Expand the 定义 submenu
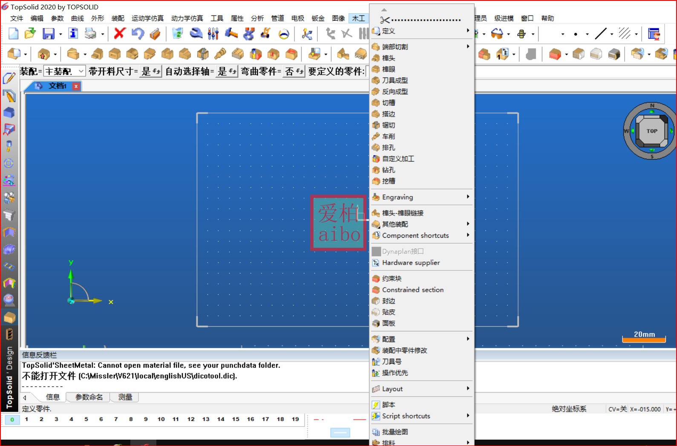Viewport: 677px width, 446px height. (422, 31)
